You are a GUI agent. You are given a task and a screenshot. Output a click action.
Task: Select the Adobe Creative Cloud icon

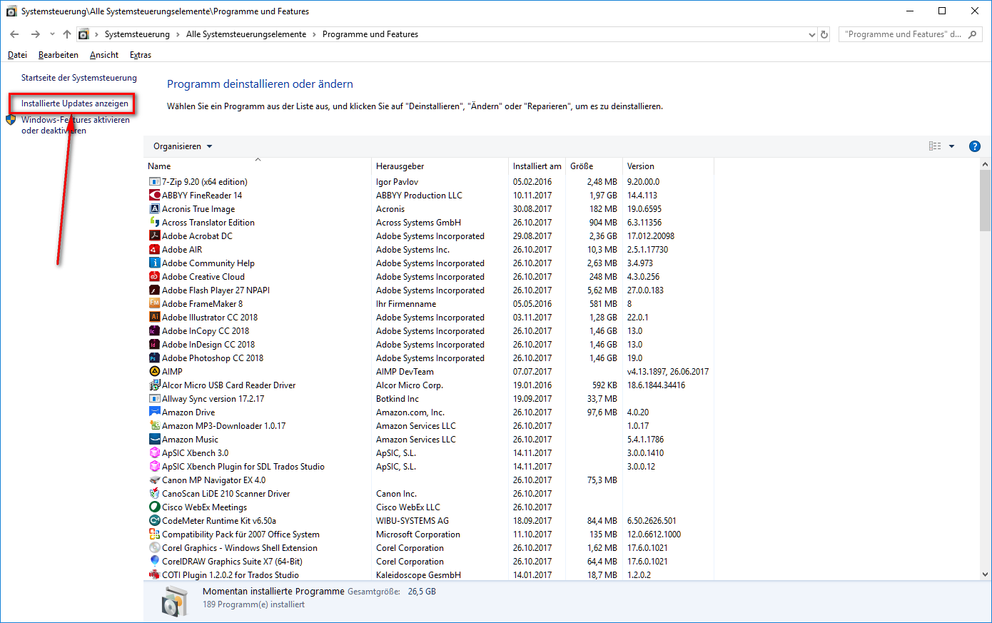pyautogui.click(x=154, y=276)
